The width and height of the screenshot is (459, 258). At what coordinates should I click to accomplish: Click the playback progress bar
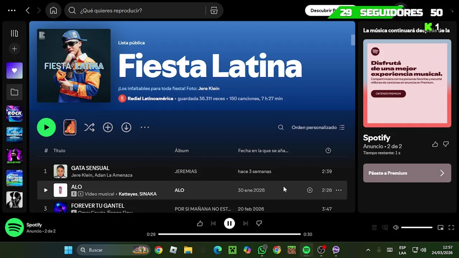229,234
